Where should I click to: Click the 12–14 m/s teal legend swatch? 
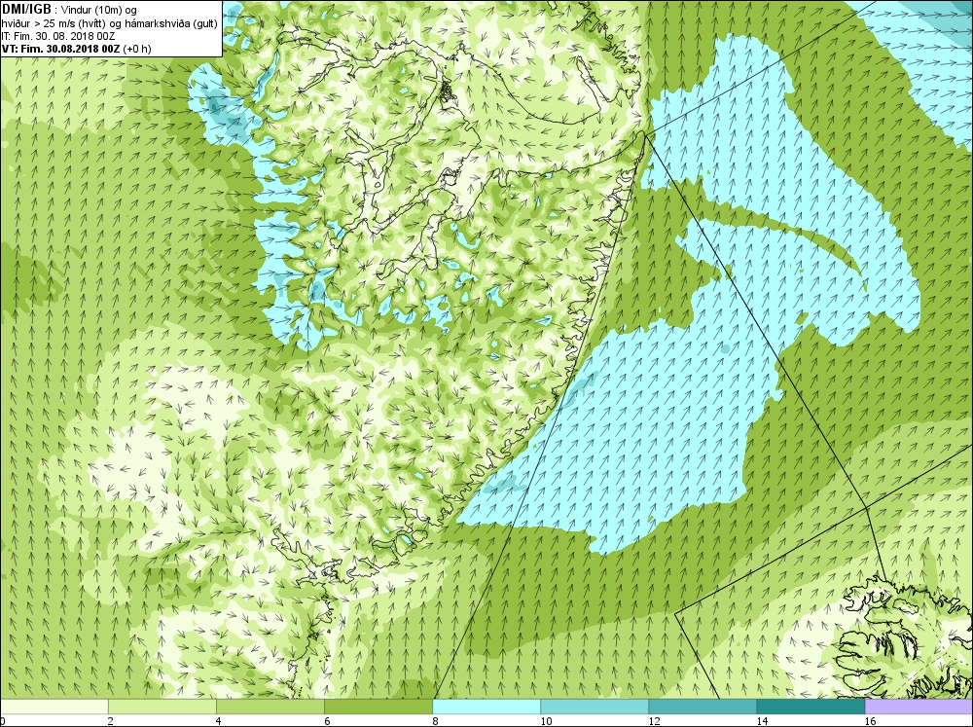pos(703,707)
